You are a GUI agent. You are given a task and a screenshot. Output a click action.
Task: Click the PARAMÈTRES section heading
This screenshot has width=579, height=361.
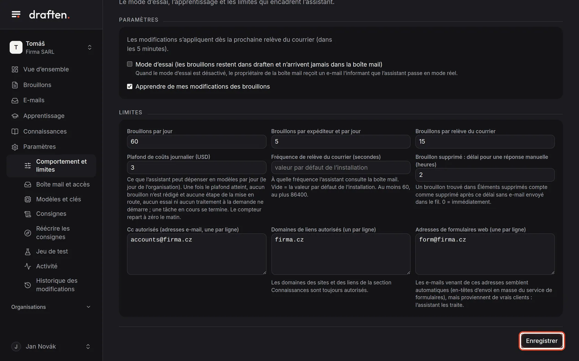[139, 20]
